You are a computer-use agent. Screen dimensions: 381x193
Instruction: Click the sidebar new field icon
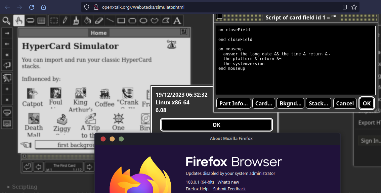[7, 123]
